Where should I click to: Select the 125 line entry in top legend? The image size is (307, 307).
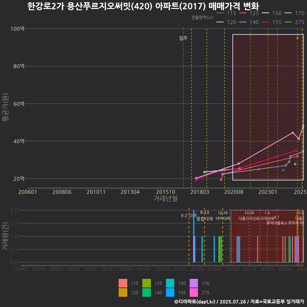(x=249, y=13)
